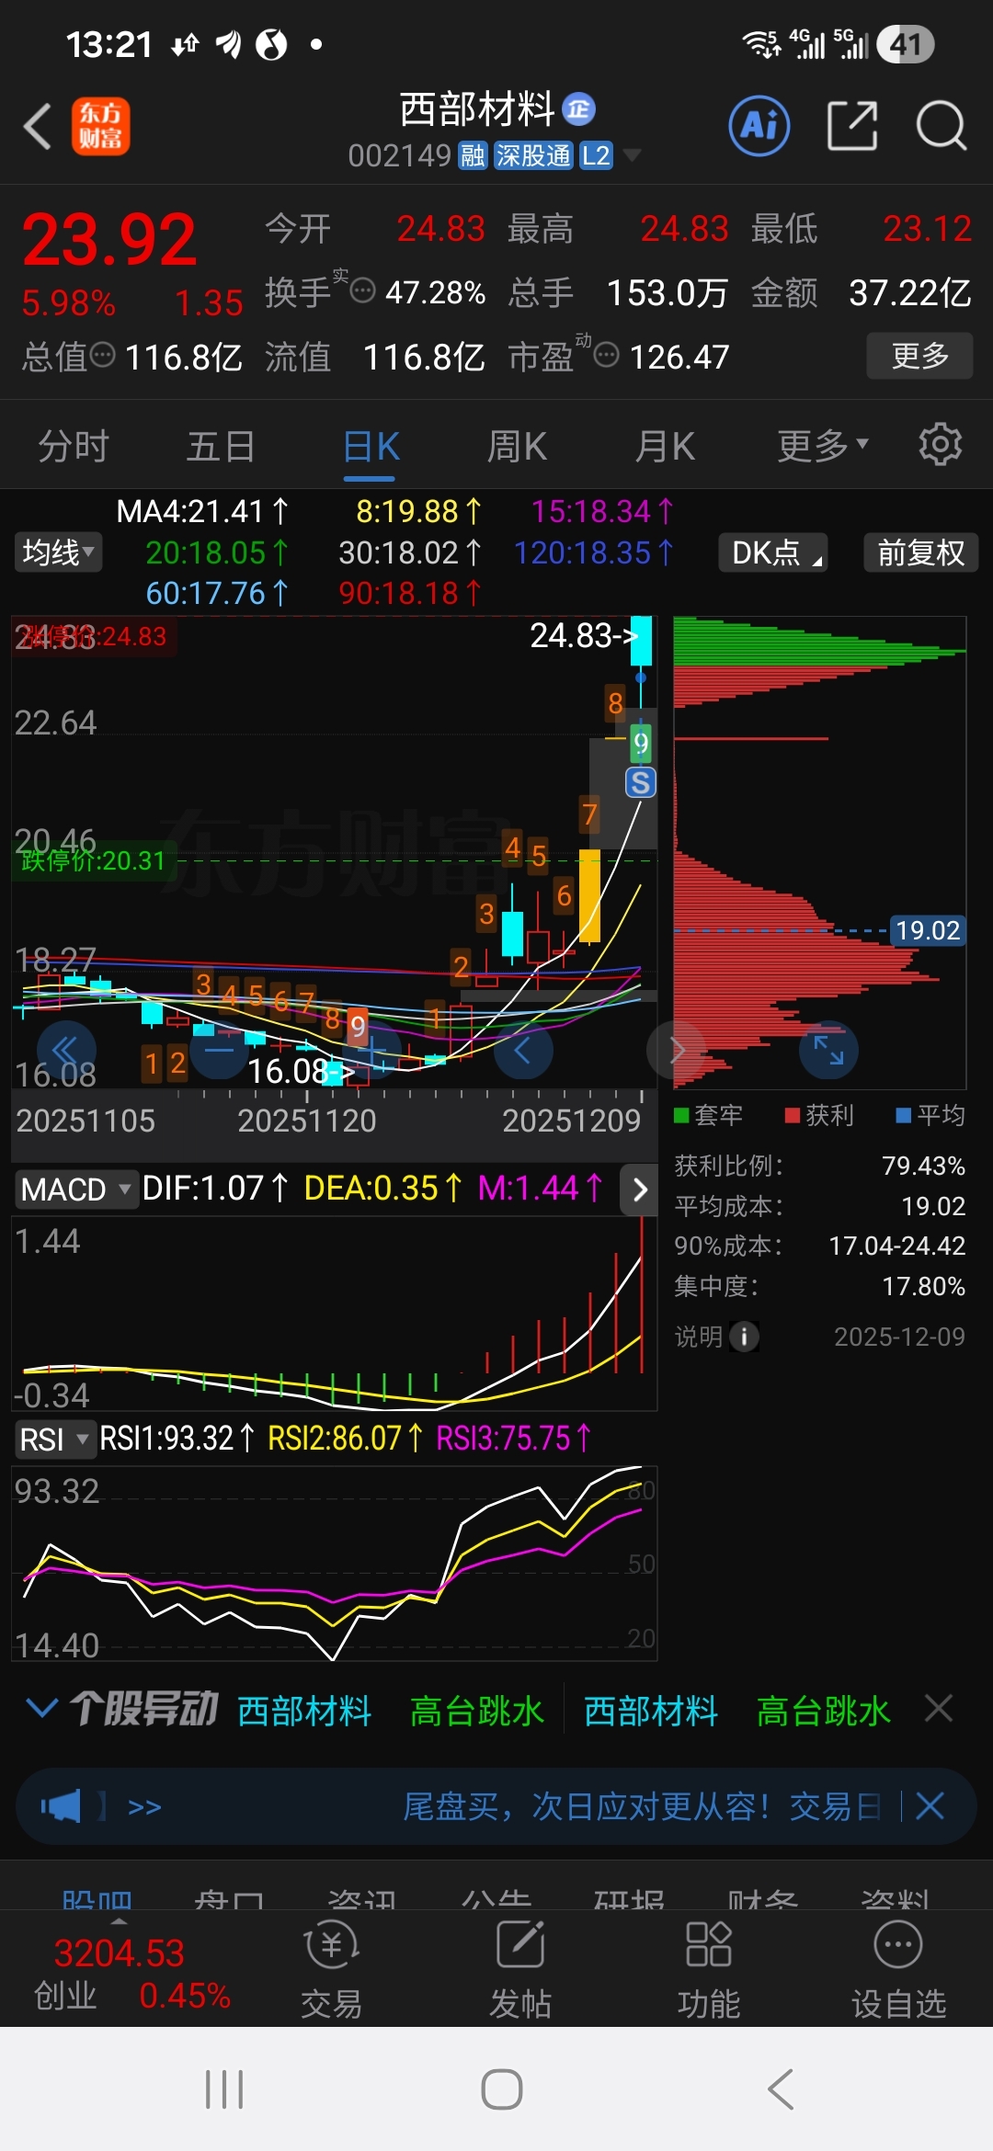
Task: Tap the 发帖 post icon
Action: click(x=520, y=1970)
